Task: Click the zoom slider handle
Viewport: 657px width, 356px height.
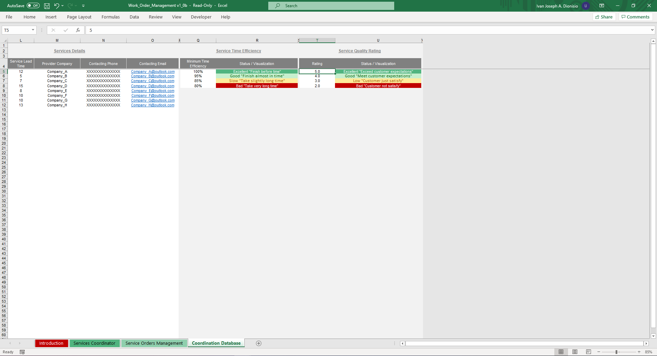Action: 616,352
